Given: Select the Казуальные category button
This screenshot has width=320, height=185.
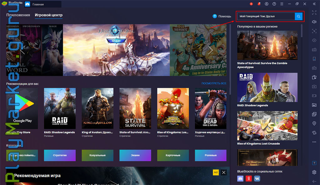Looking at the screenshot, I should pos(97,155).
